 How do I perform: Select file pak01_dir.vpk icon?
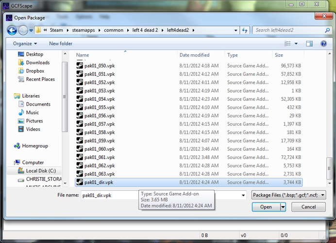point(80,182)
